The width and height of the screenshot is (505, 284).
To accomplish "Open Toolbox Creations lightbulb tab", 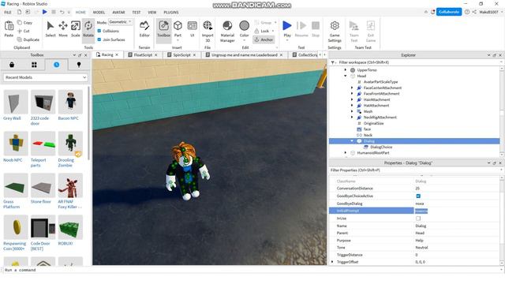I will pos(79,65).
